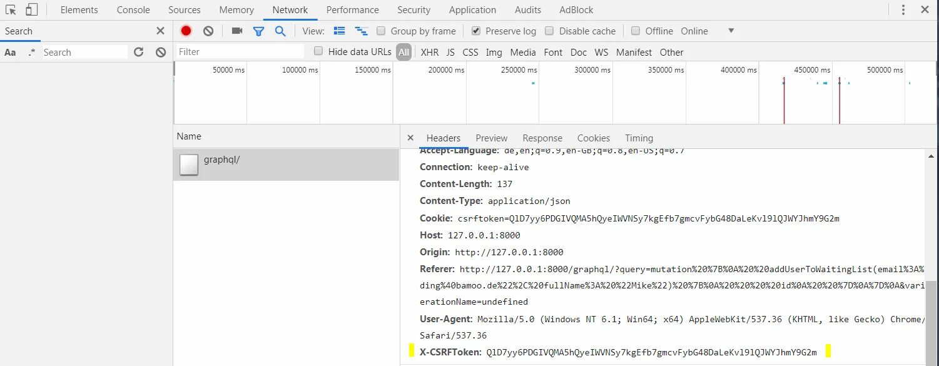The height and width of the screenshot is (366, 939).
Task: Open the network filter icon
Action: [x=258, y=30]
